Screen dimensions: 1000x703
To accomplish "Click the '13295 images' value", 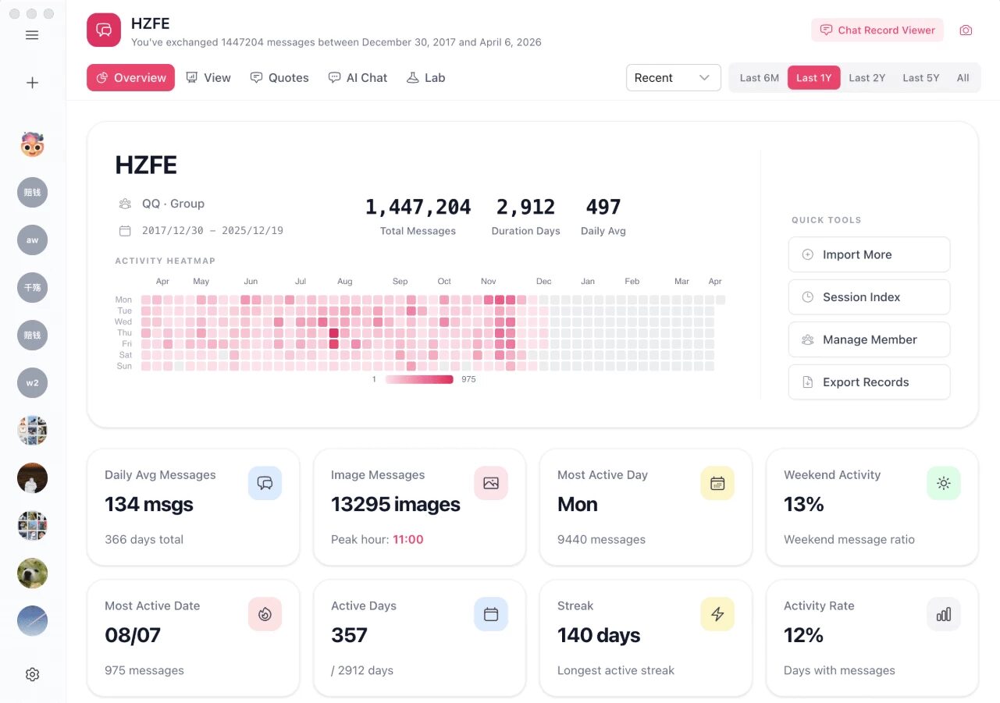I will point(396,505).
